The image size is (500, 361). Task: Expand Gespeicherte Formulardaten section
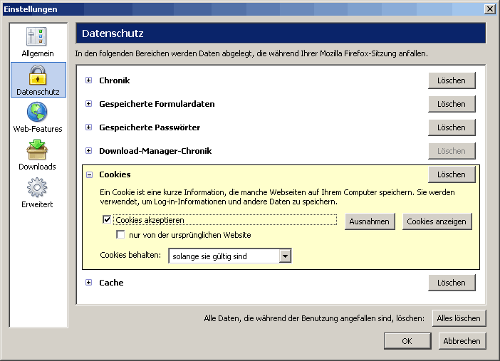click(89, 104)
